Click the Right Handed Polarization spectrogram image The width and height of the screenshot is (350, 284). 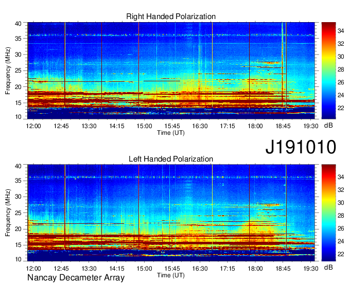coord(171,70)
